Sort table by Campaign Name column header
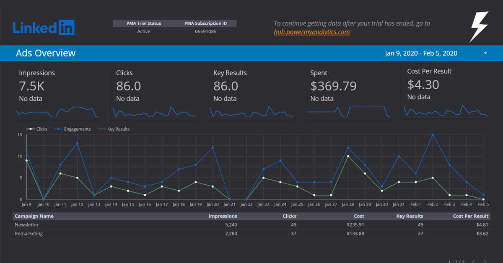The height and width of the screenshot is (263, 503). 34,216
